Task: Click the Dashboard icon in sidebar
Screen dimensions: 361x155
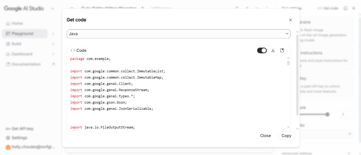Action: (x=8, y=54)
